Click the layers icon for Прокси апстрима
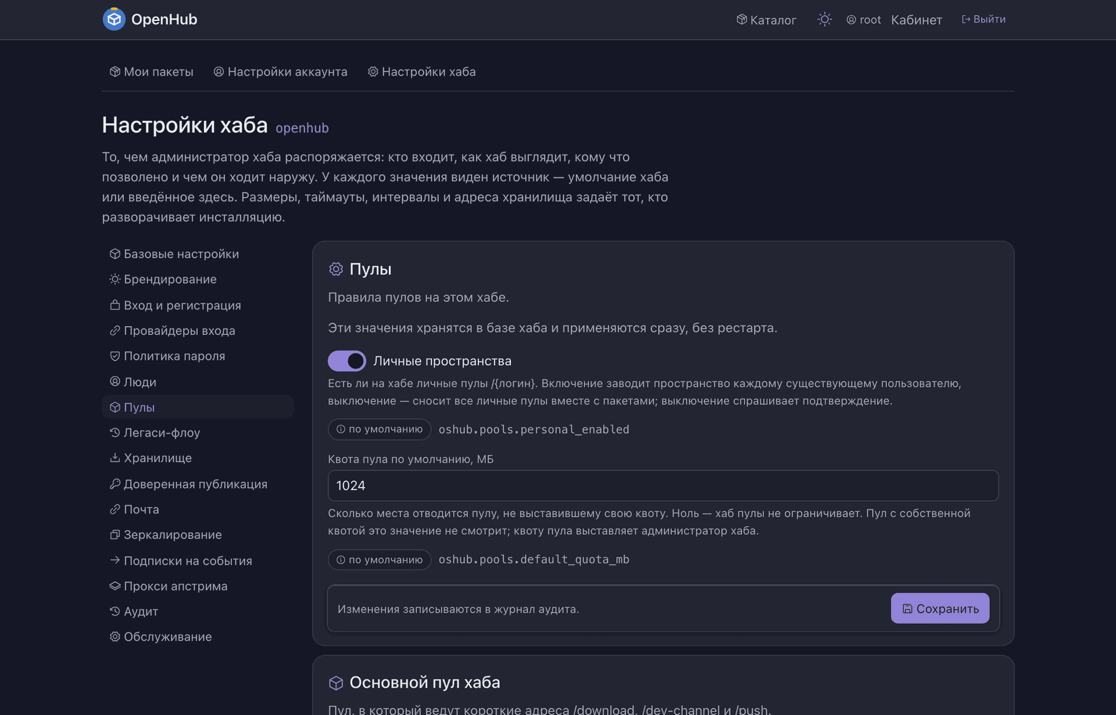The height and width of the screenshot is (715, 1116). (115, 586)
